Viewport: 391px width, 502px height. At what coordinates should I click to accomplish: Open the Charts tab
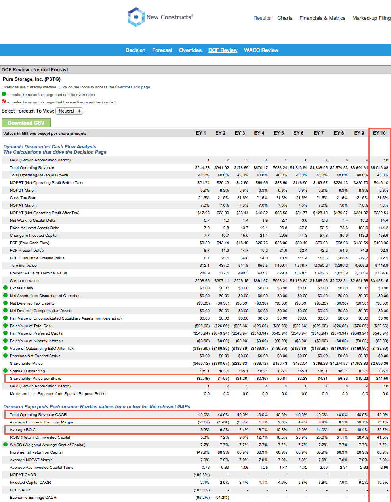point(285,18)
